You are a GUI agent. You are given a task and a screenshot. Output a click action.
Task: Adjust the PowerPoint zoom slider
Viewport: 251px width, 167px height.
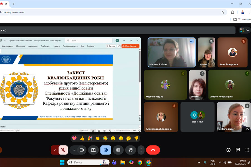[x=122, y=131]
